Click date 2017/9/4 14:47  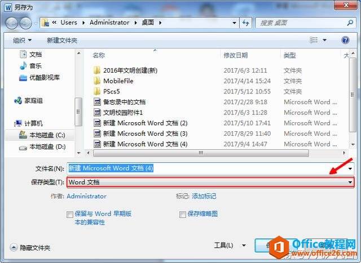click(245, 144)
